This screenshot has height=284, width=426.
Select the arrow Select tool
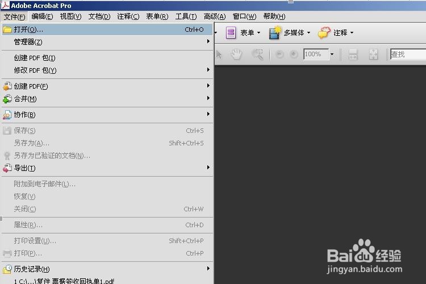[x=219, y=55]
